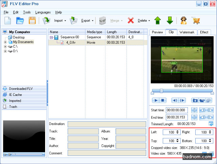Image resolution: width=217 pixels, height=164 pixels.
Task: Nudge start time forward
Action: 210,110
